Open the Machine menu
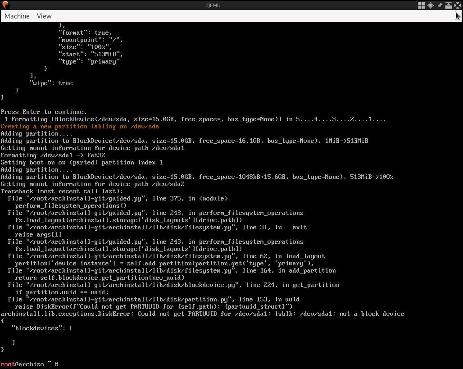 (17, 16)
